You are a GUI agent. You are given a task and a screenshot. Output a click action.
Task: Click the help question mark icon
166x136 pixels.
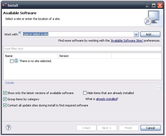point(8,128)
